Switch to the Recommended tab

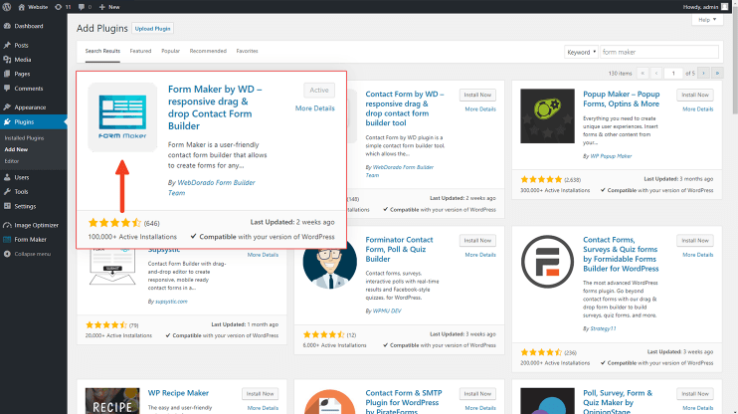[x=208, y=51]
